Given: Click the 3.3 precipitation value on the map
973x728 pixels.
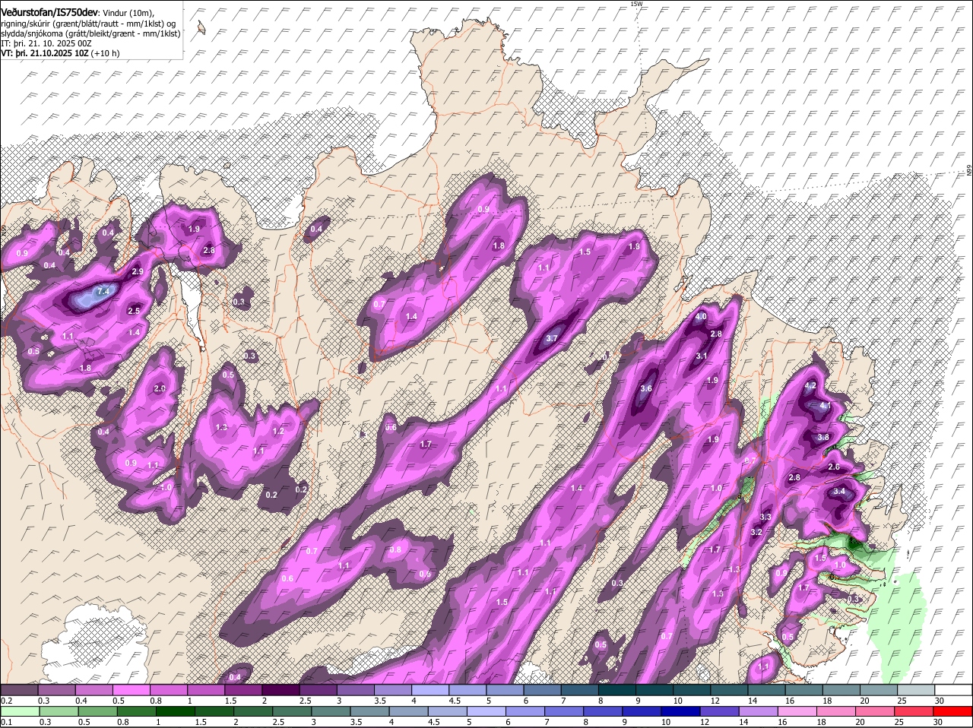Looking at the screenshot, I should pos(766,518).
